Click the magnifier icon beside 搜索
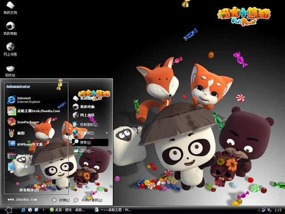This screenshot has height=214, width=285. pyautogui.click(x=75, y=142)
